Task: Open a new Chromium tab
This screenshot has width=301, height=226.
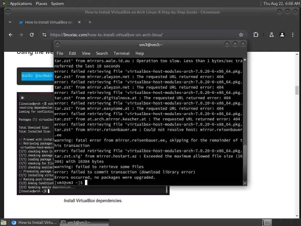Action: [90, 22]
